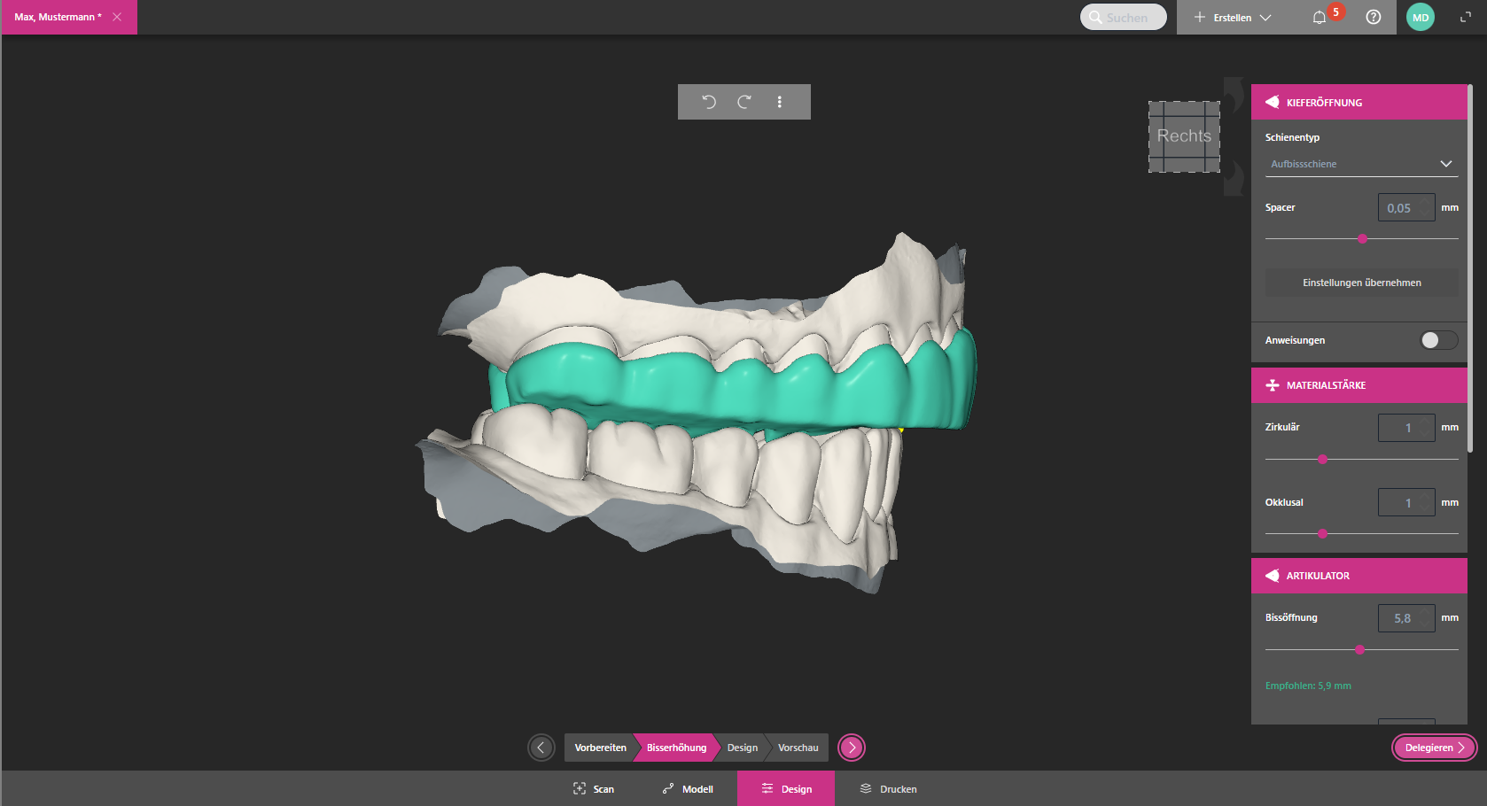Open the Schienentyp dropdown
Viewport: 1487px width, 806px height.
pyautogui.click(x=1361, y=164)
